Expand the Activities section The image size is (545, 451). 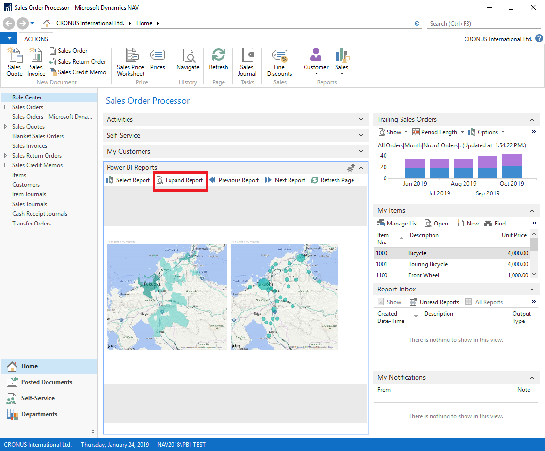click(x=360, y=119)
